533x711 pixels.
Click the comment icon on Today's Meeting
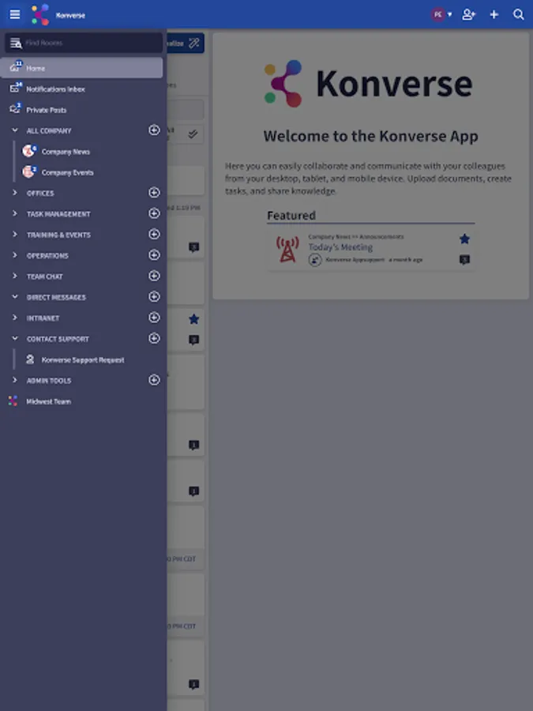click(x=464, y=260)
